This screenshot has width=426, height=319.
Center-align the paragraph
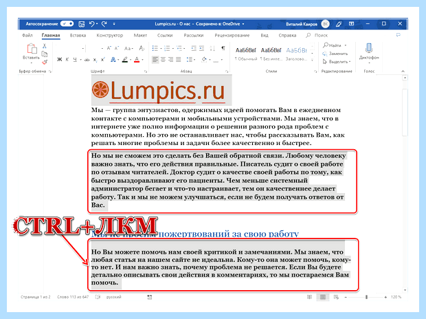[x=163, y=59]
